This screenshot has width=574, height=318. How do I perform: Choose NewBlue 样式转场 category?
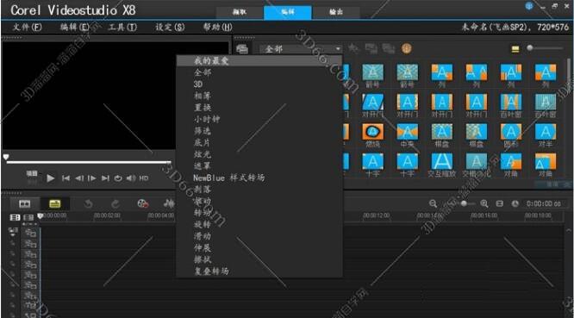(228, 178)
